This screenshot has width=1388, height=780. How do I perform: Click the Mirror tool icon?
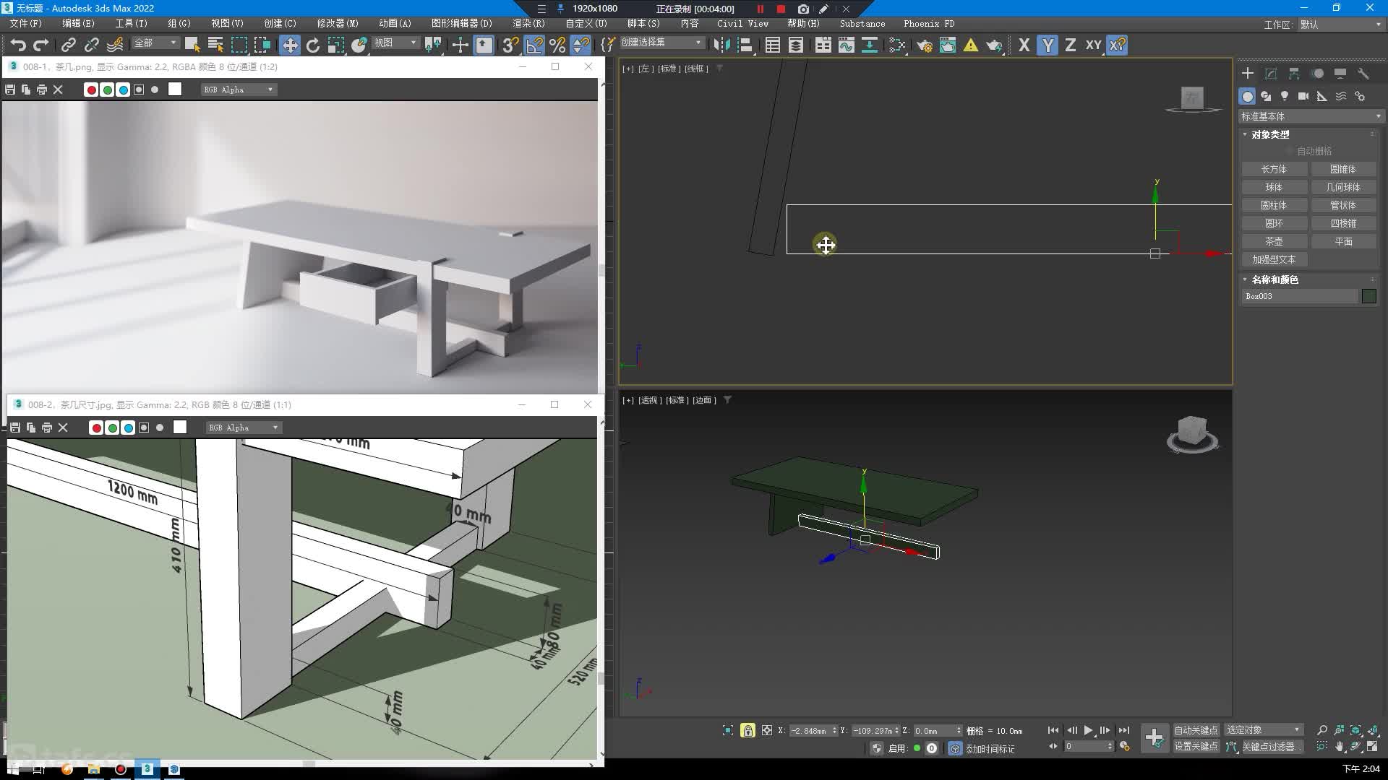tap(721, 45)
